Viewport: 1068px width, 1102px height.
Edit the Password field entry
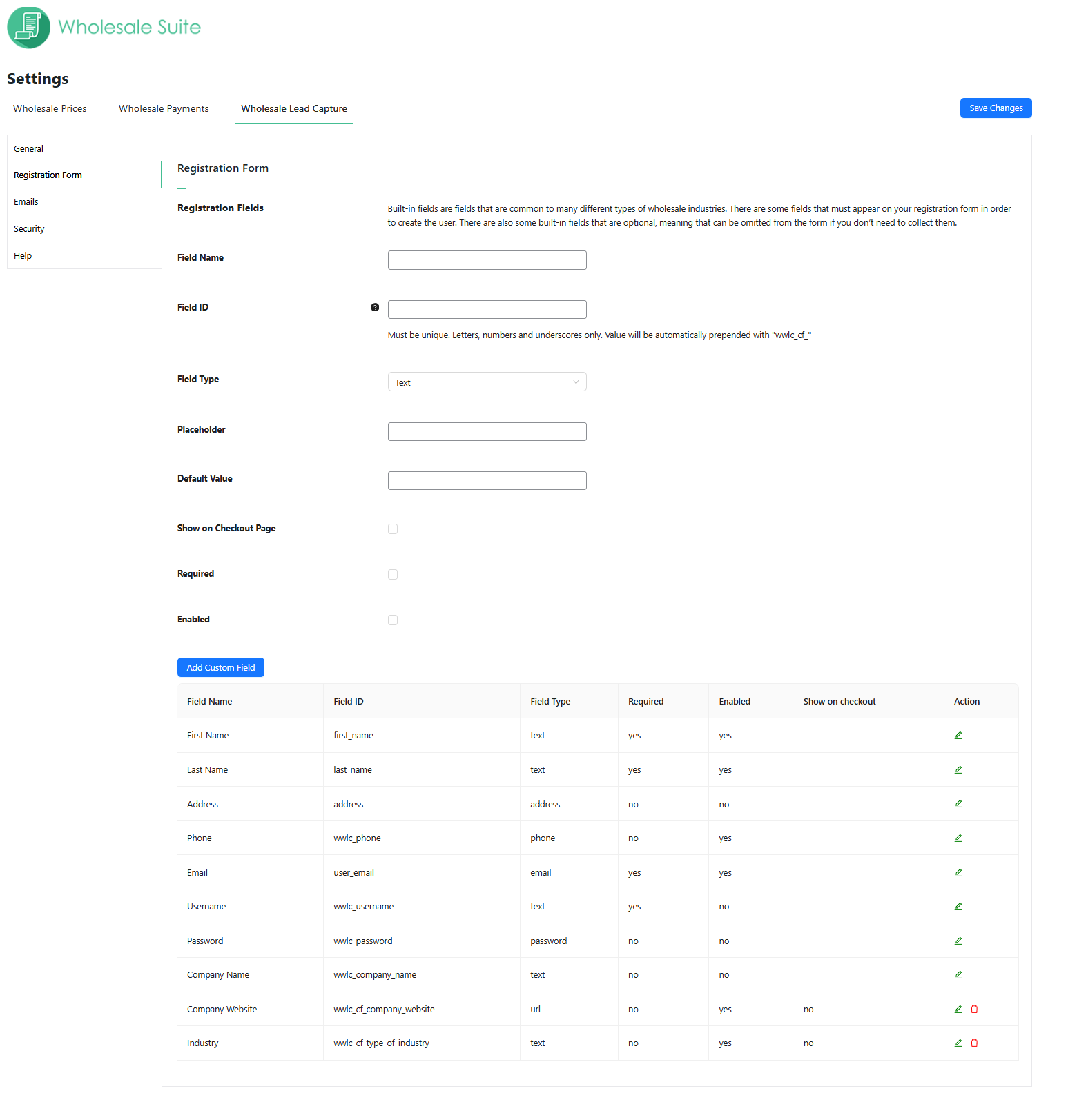tap(958, 941)
